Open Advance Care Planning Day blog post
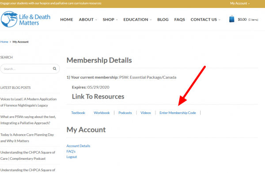Screen dimensions: 265x173 click(27, 138)
